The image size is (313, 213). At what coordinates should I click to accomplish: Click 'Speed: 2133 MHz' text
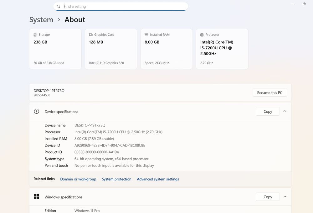[x=157, y=63]
